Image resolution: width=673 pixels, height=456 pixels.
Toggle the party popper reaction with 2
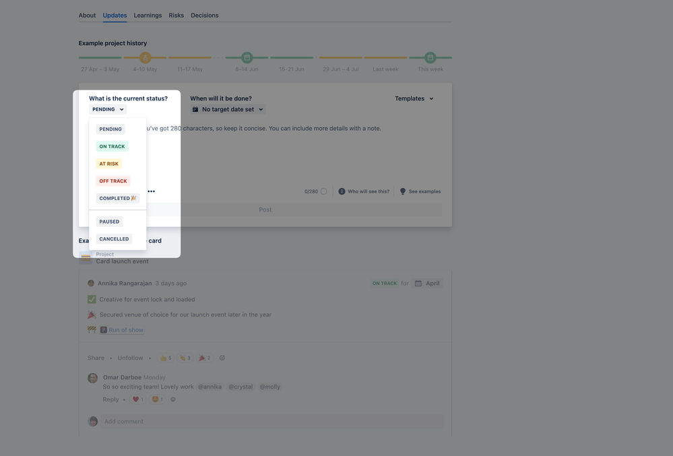204,358
